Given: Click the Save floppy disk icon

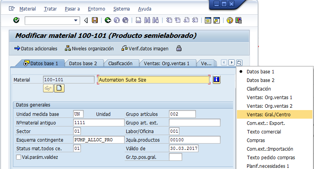Looking at the screenshot, I should pyautogui.click(x=95, y=20).
